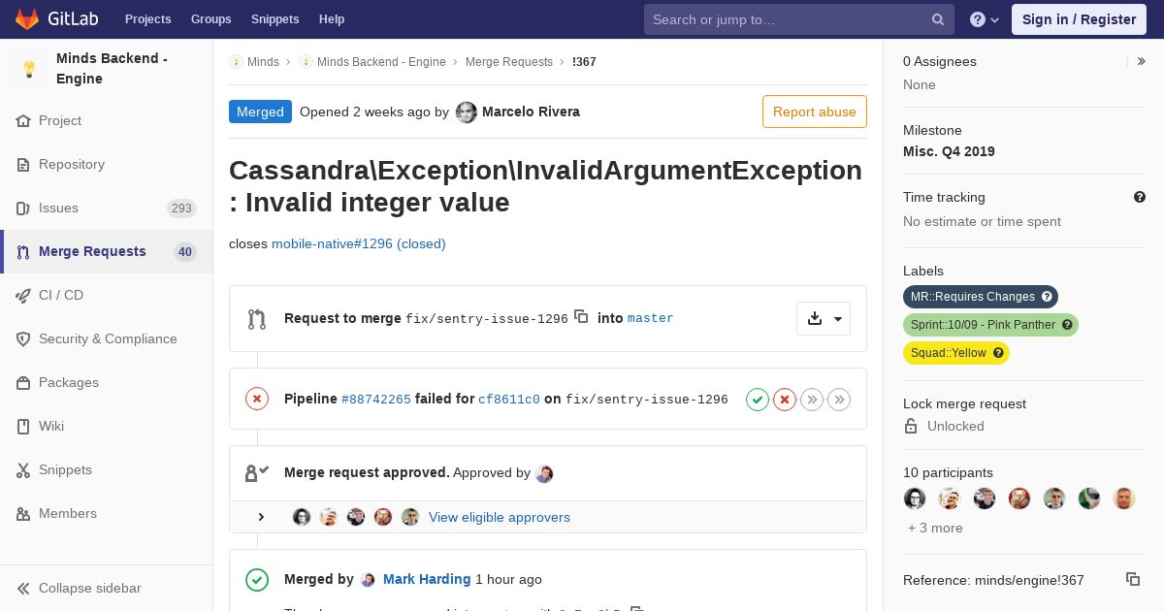Image resolution: width=1164 pixels, height=611 pixels.
Task: Open the Groups menu
Action: 210,19
